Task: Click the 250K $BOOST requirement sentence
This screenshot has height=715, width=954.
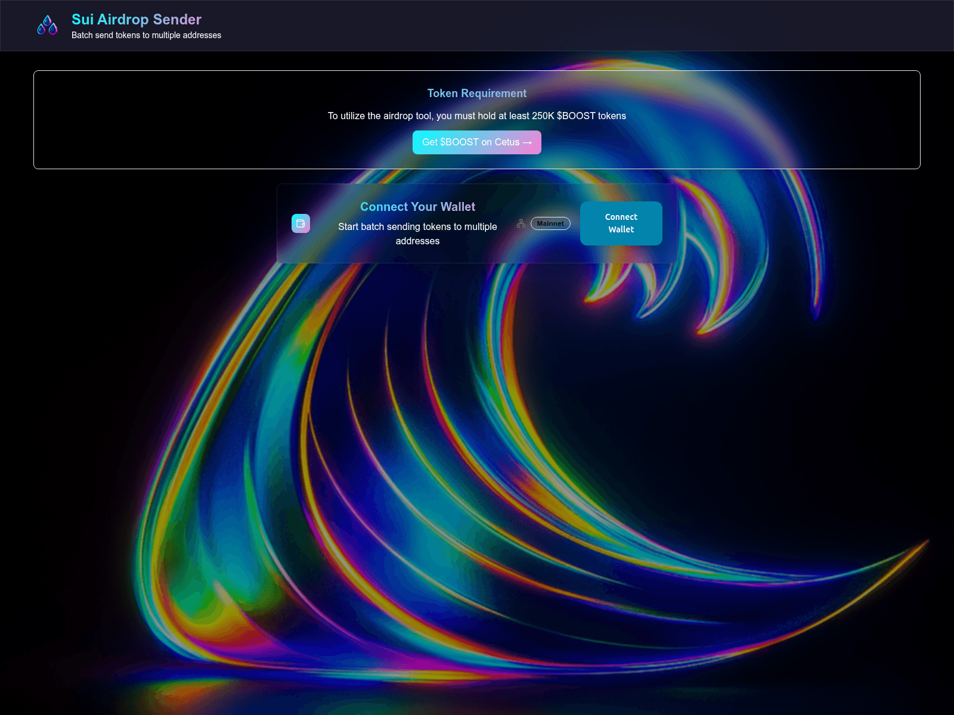Action: tap(476, 116)
